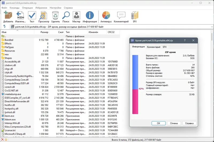Click Отмена button in archive dialog
The image size is (214, 142).
click(174, 123)
